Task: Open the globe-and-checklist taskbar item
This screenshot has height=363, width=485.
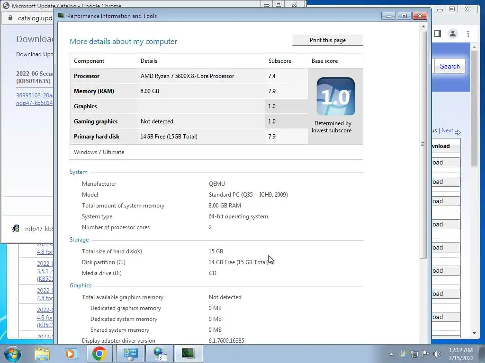Action: 160,354
